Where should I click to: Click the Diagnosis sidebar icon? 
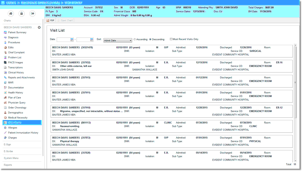[x=5, y=37]
